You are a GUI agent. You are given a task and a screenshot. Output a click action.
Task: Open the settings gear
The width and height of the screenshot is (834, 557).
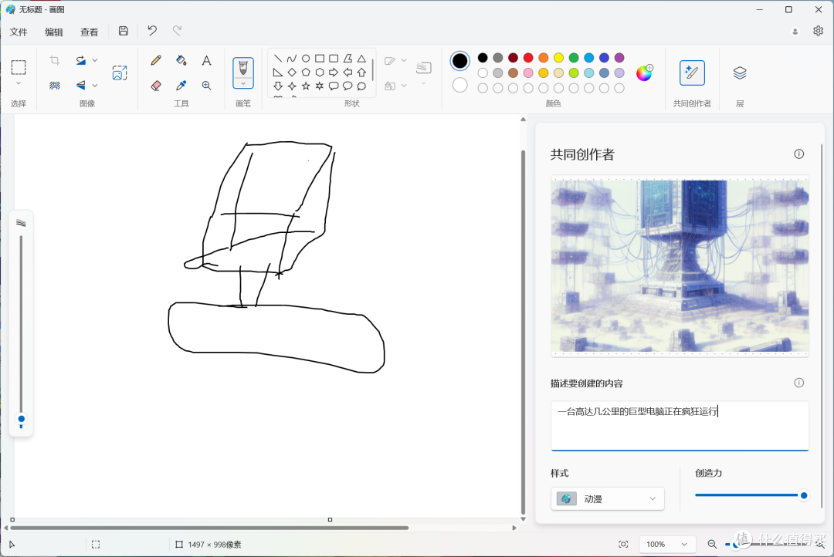818,31
